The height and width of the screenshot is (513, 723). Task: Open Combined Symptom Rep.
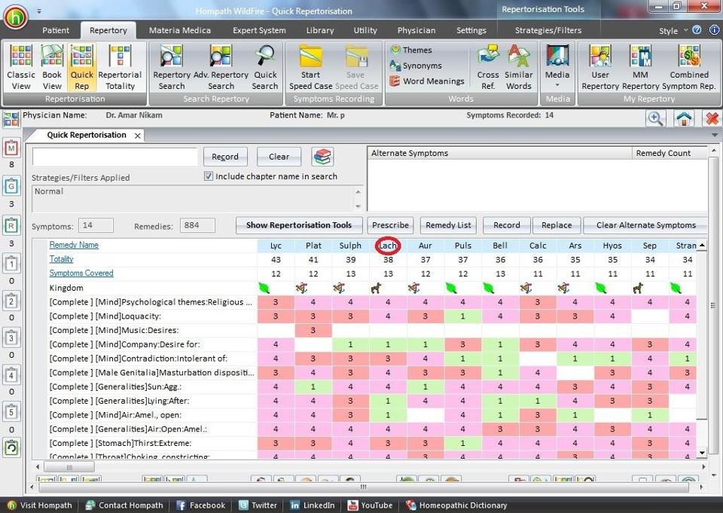(x=689, y=67)
